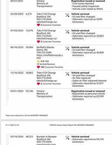Open take5oilchange.ca link in 02/28/2022 entry
This screenshot has height=145, width=112.
click(47, 22)
